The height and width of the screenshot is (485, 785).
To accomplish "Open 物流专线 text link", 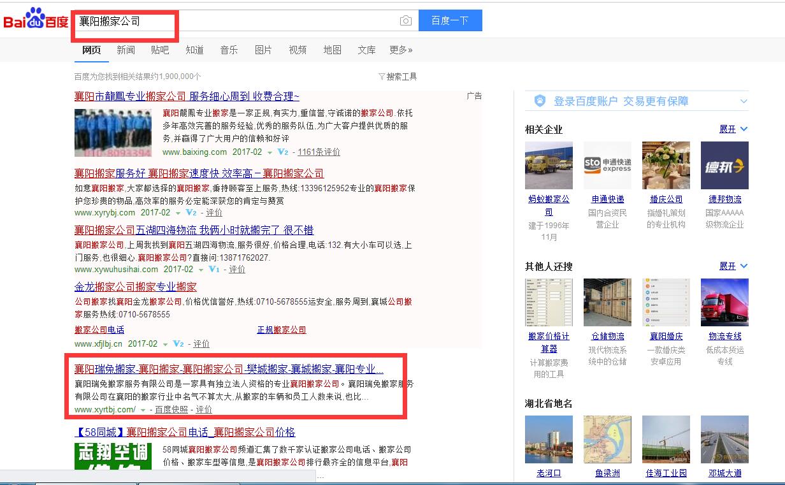I will coord(724,337).
